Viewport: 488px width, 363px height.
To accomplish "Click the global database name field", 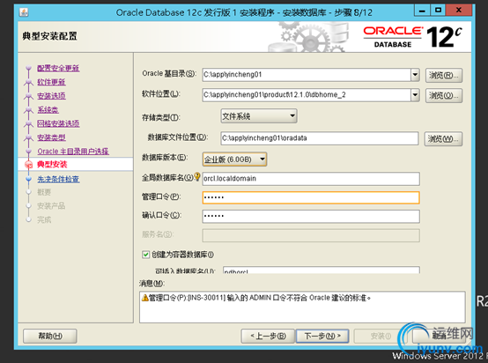I will [x=311, y=179].
